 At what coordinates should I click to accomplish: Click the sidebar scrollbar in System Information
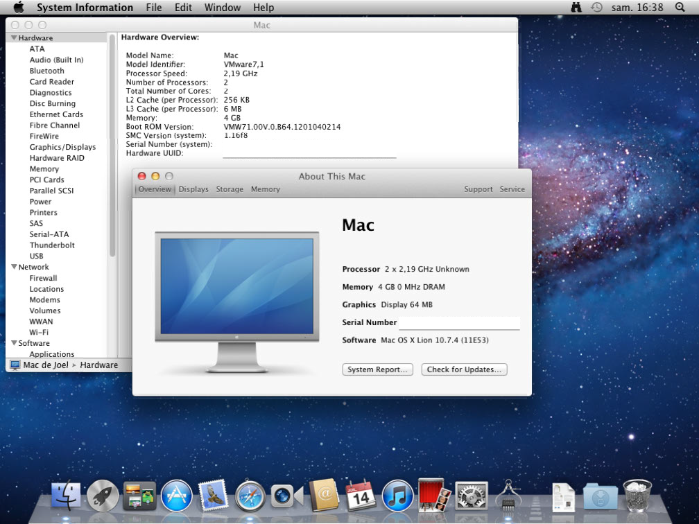[112, 147]
